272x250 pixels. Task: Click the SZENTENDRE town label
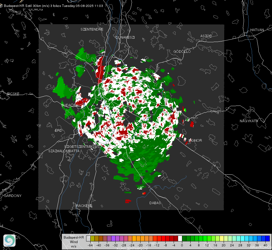click(x=92, y=29)
